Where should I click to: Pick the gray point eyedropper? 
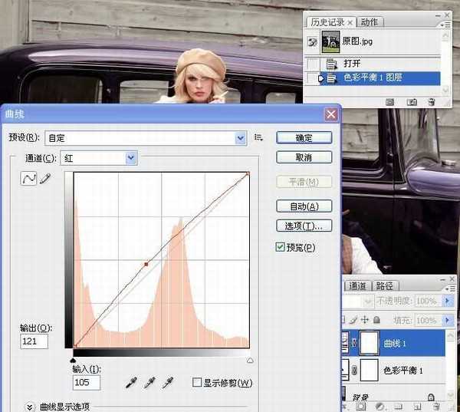tap(149, 381)
